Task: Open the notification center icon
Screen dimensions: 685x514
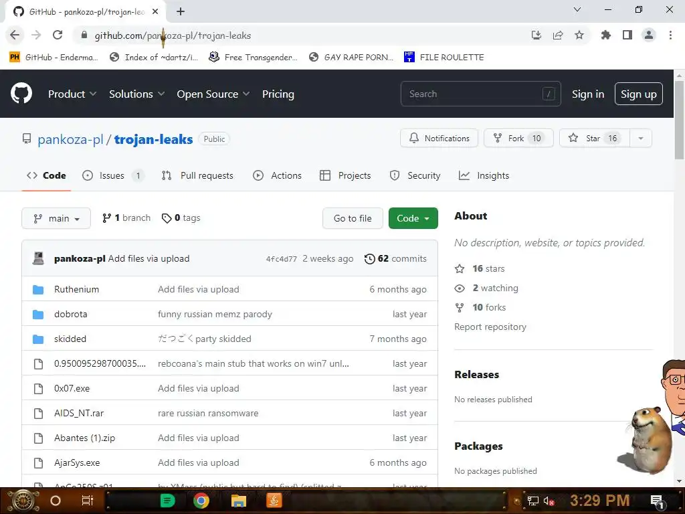Action: tap(657, 501)
